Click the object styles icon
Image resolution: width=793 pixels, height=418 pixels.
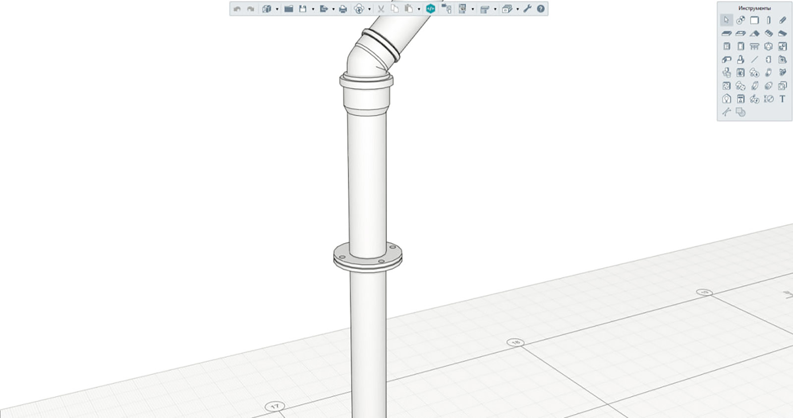pos(485,9)
